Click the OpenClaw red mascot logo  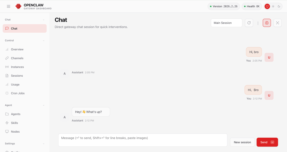pos(18,6)
